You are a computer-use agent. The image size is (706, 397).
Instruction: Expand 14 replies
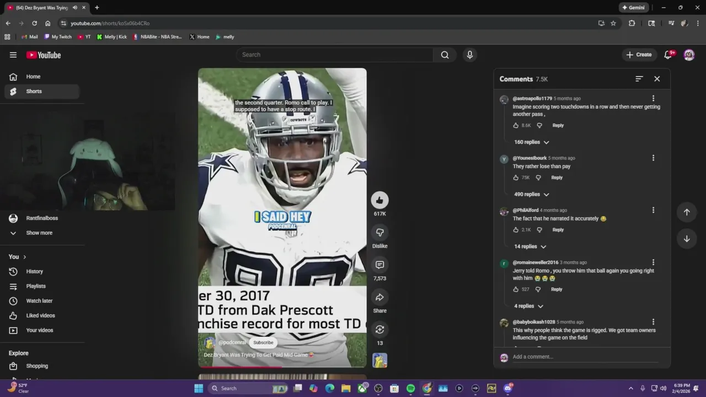530,246
